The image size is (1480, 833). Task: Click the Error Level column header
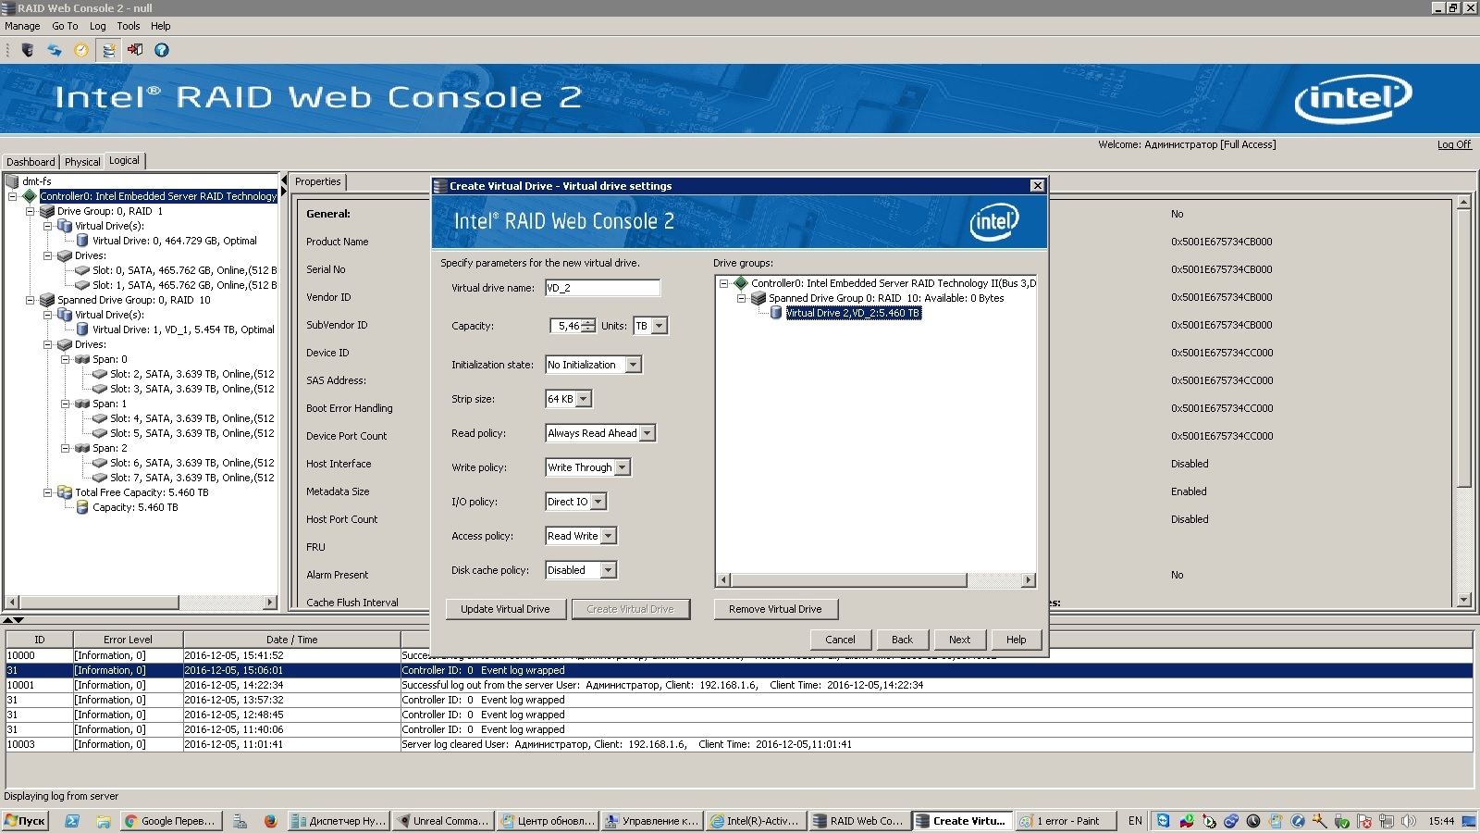[128, 640]
